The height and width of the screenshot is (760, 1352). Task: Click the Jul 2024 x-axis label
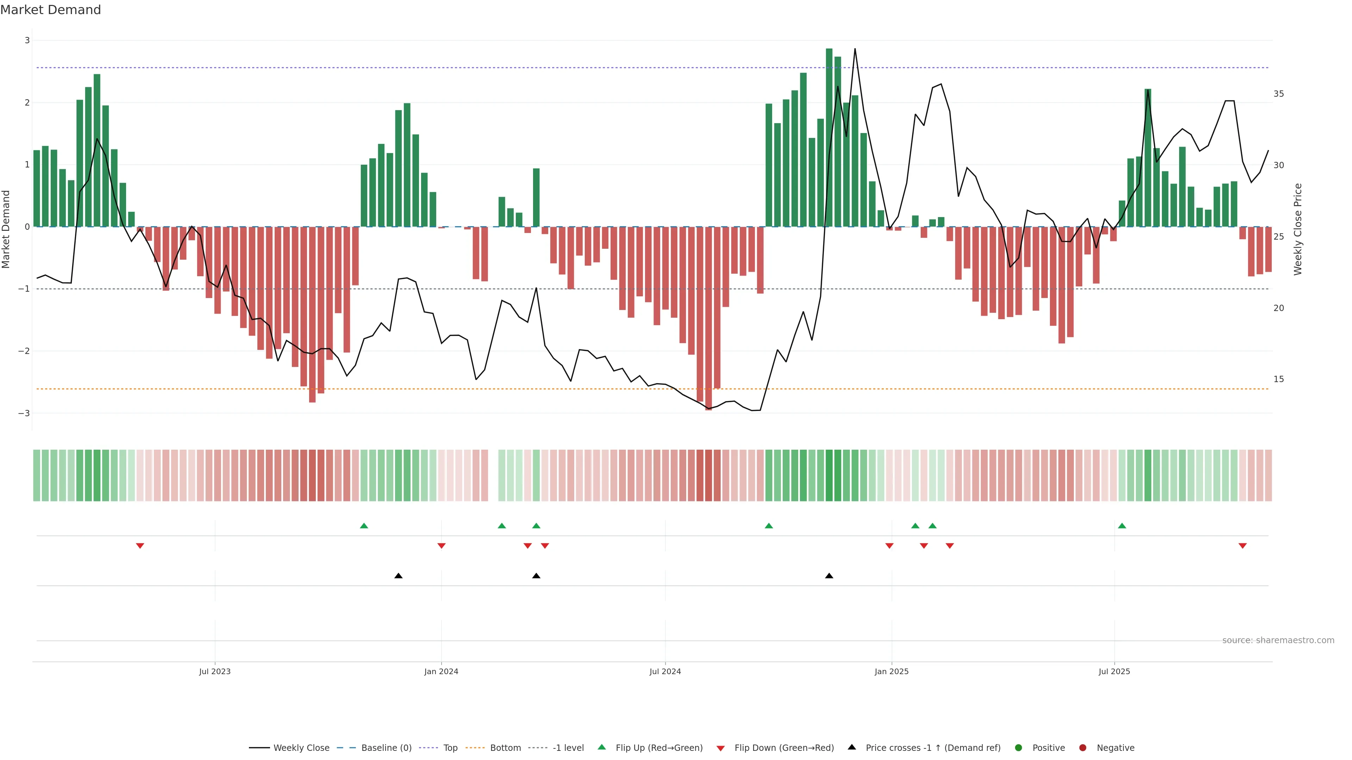[665, 671]
